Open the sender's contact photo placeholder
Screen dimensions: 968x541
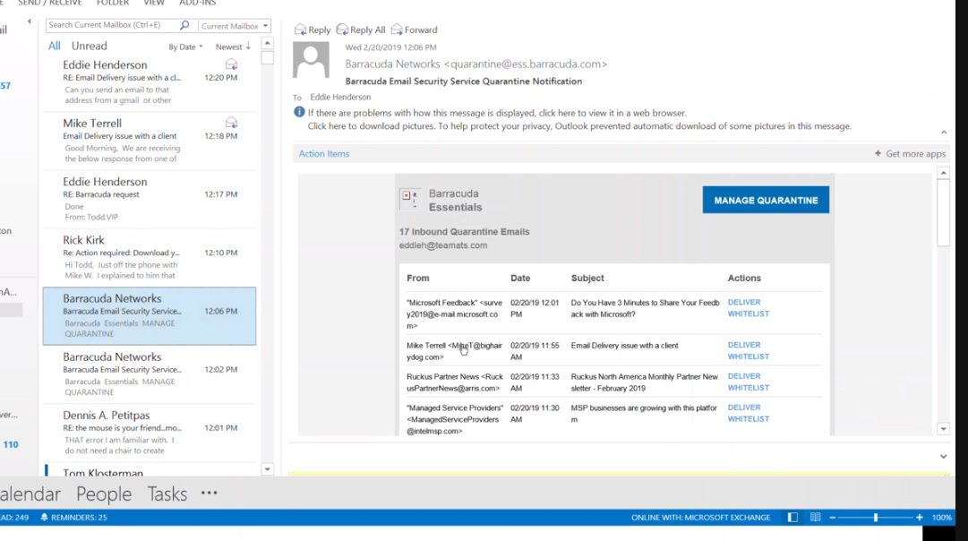coord(311,61)
